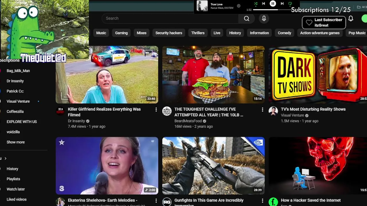
Task: Open options menu for Ekaterina Shelehova video
Action: coord(156,201)
